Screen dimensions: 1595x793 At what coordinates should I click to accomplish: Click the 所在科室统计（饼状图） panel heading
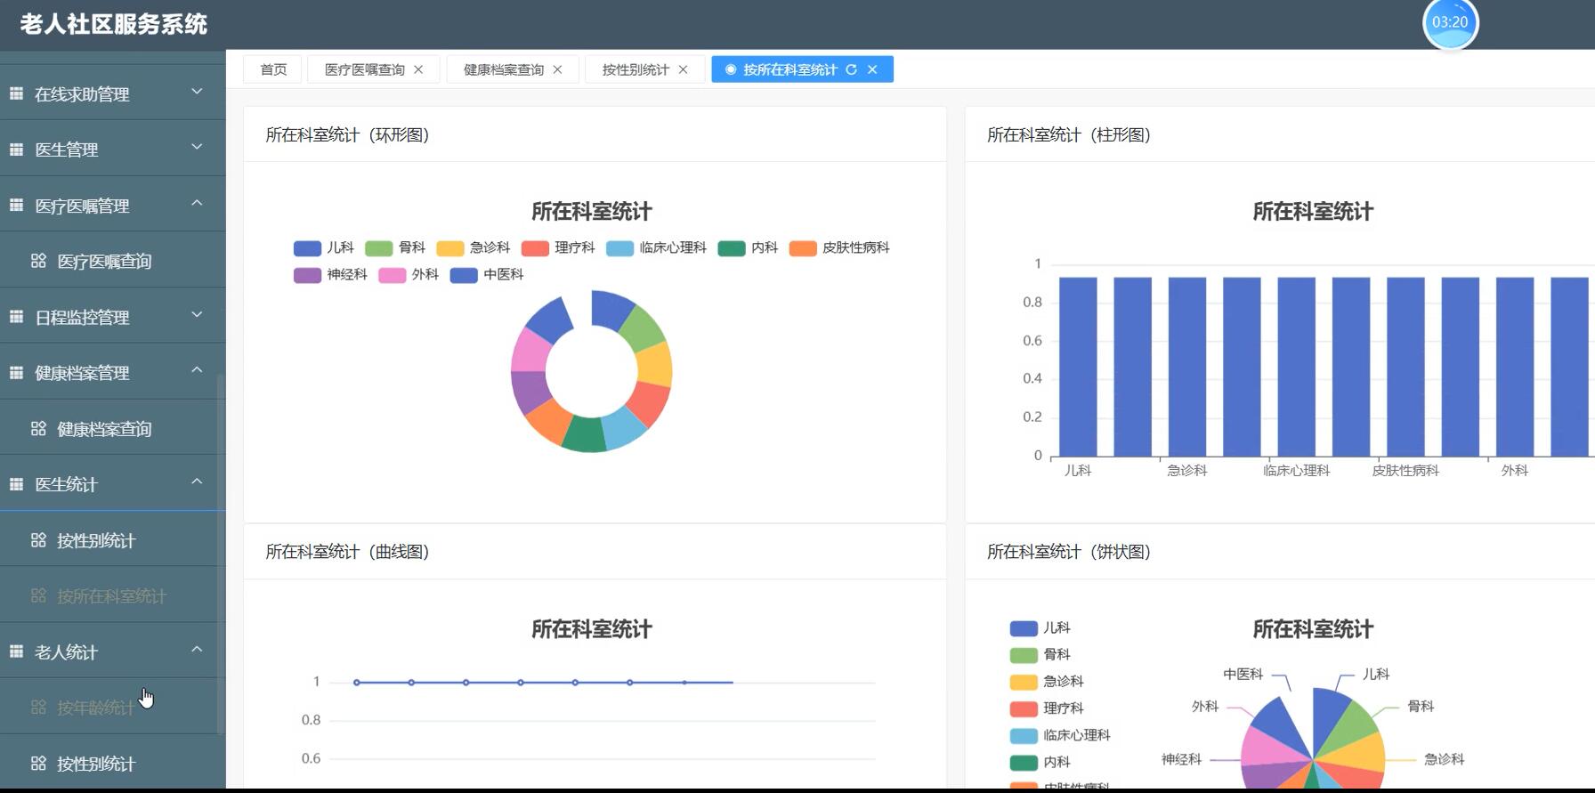click(1068, 552)
